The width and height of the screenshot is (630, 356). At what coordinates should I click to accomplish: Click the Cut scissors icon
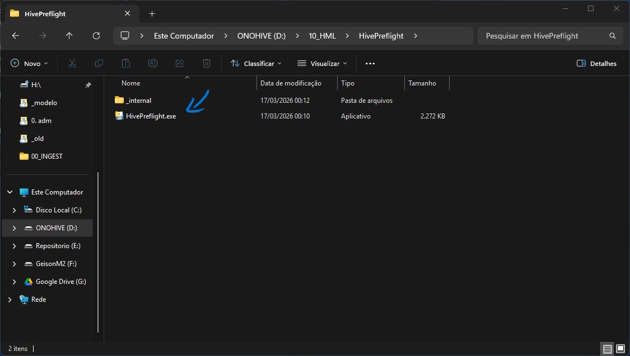[x=72, y=63]
